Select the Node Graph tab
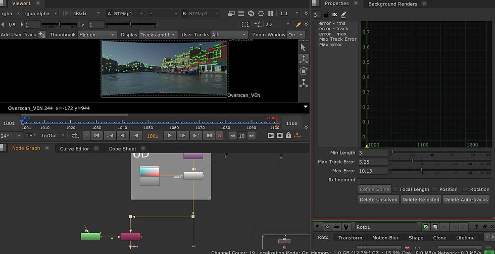Screen dimensions: 495x254 [x=26, y=148]
